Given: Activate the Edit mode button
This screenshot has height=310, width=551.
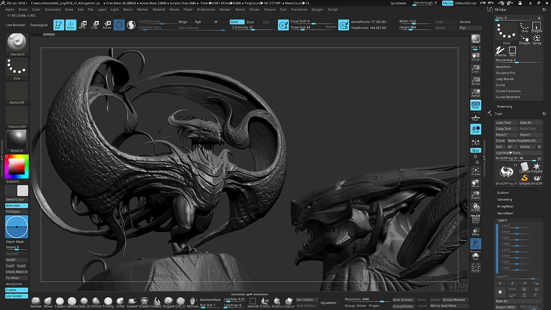Looking at the screenshot, I should 59,25.
